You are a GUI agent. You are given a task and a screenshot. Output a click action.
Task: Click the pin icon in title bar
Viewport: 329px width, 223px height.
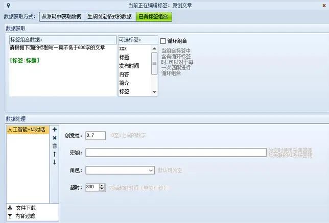(7, 5)
